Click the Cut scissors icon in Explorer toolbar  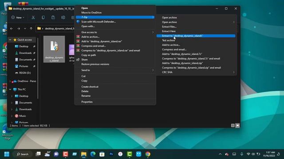(x=33, y=18)
